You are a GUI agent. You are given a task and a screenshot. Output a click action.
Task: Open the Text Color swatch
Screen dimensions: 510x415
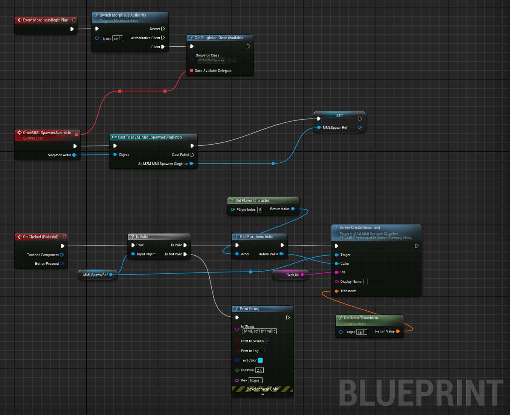pos(260,360)
